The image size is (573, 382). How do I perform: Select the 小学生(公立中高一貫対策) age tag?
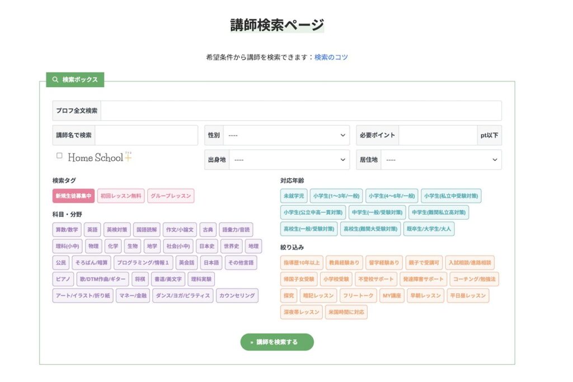tap(313, 212)
